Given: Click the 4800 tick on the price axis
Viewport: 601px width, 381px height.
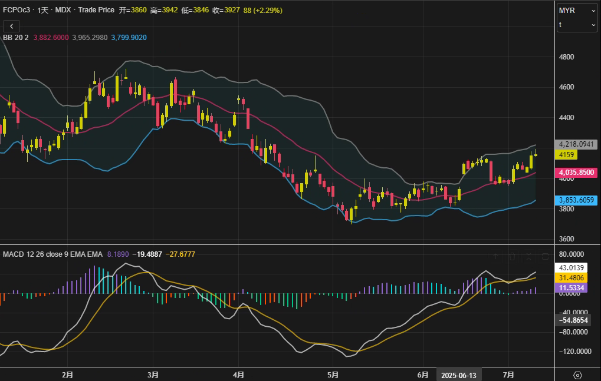Looking at the screenshot, I should [x=567, y=57].
